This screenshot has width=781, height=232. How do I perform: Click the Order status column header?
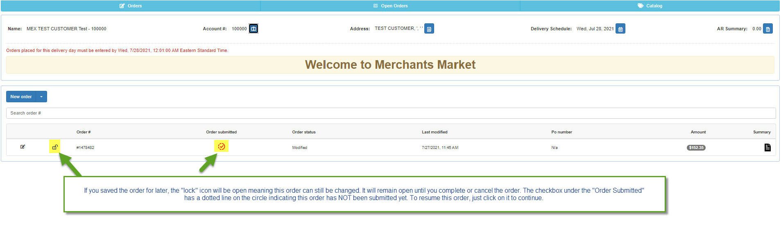pyautogui.click(x=304, y=132)
